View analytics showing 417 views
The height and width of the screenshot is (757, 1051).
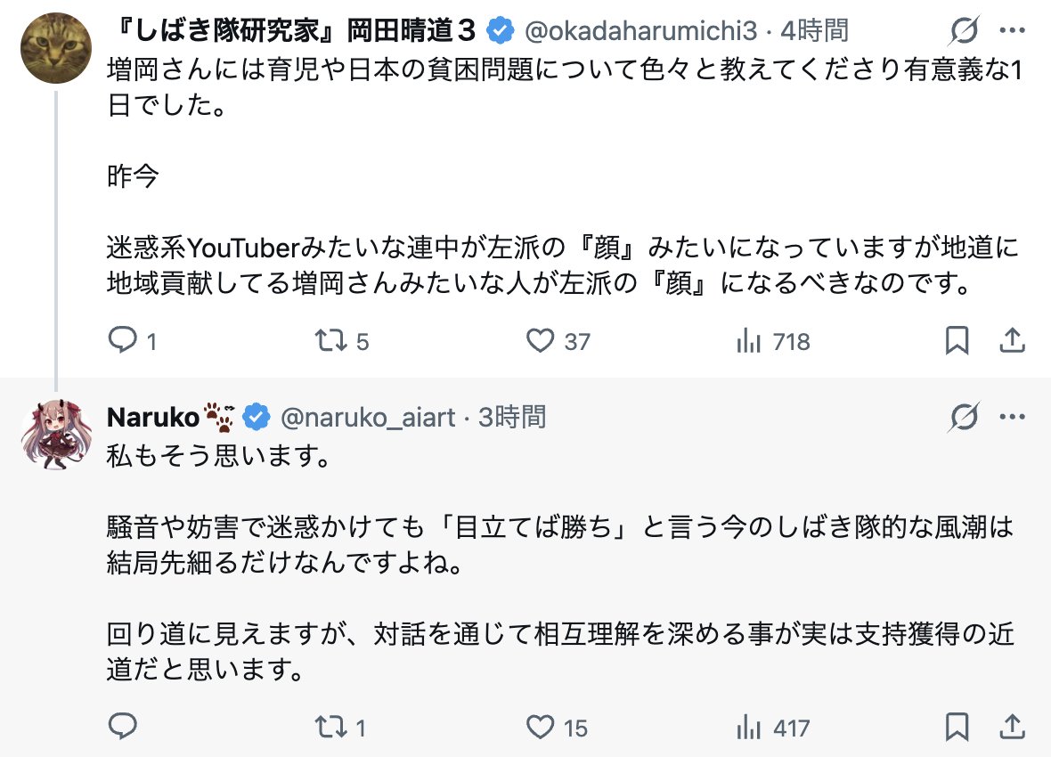[x=773, y=728]
